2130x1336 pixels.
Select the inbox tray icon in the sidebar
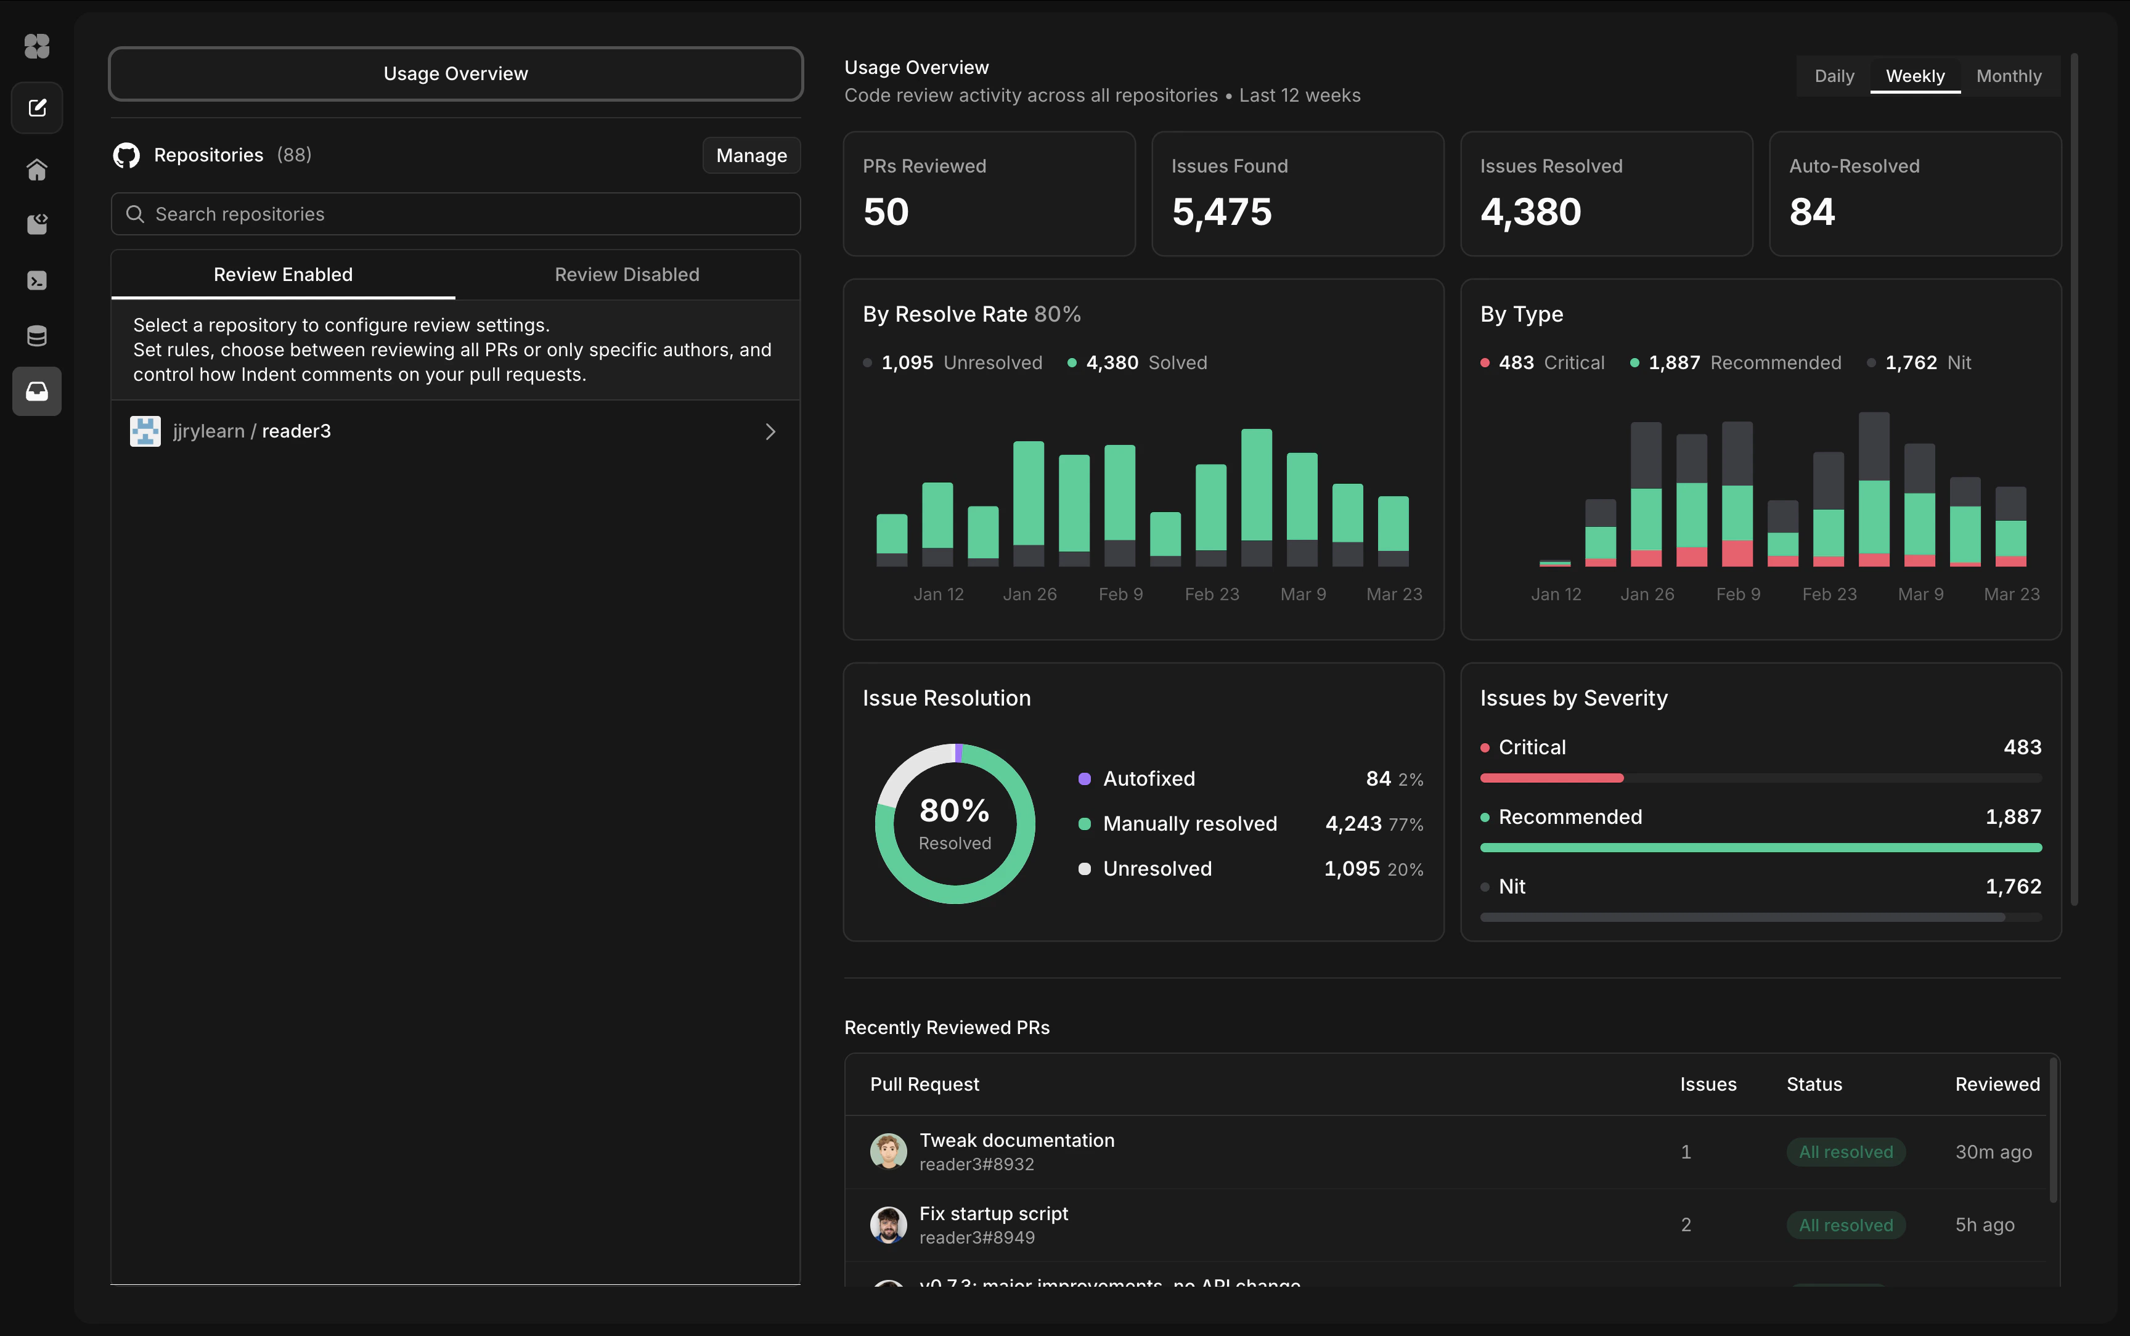tap(36, 391)
